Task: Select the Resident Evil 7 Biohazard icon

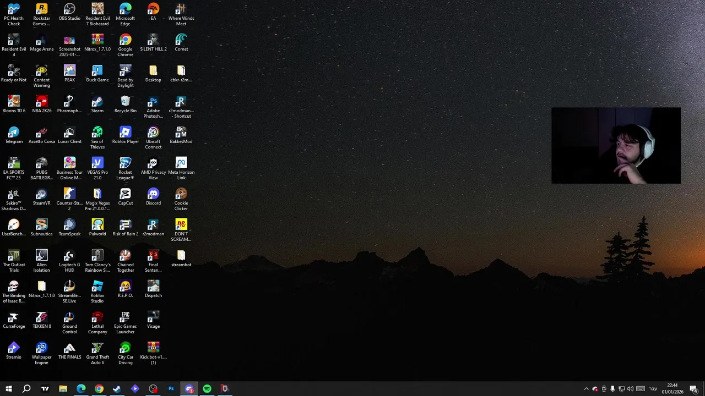Action: pos(97,14)
